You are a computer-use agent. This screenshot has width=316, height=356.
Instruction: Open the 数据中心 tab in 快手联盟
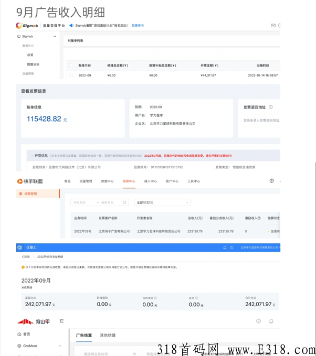[x=107, y=181]
